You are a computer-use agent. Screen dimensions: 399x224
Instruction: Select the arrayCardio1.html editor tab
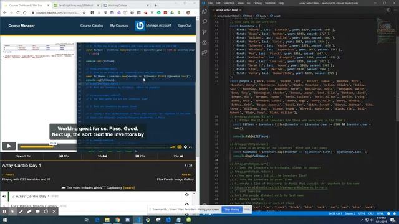pos(227,10)
